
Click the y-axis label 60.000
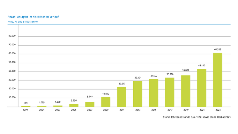coord(12,53)
